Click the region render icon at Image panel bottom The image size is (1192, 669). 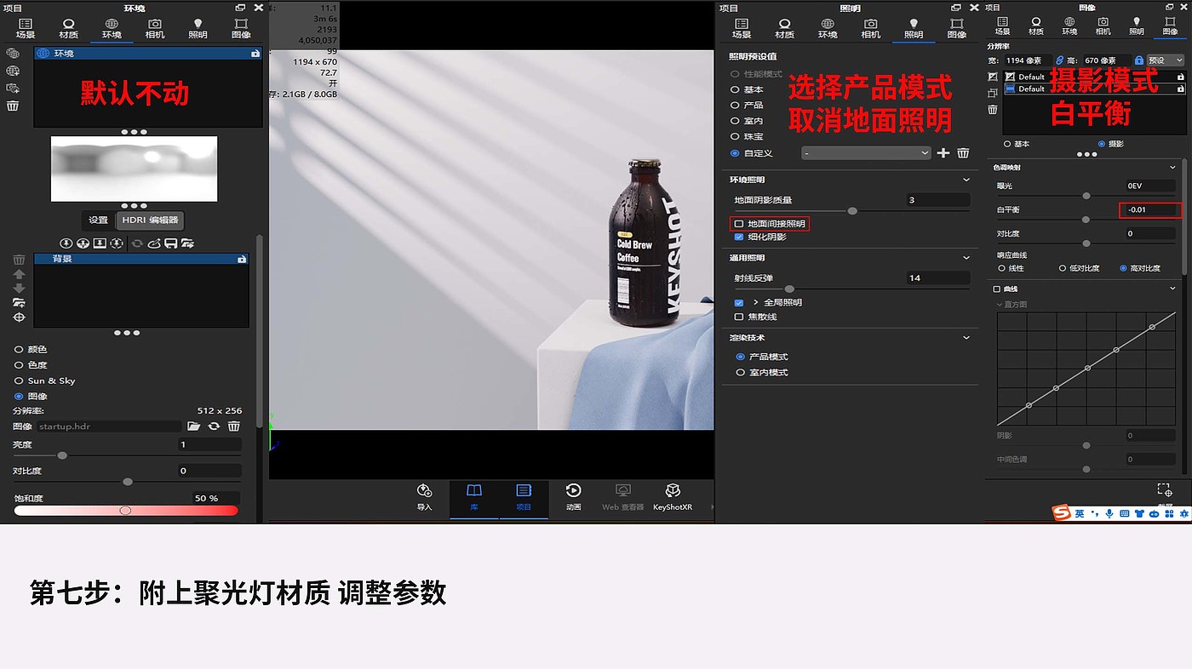(1165, 489)
